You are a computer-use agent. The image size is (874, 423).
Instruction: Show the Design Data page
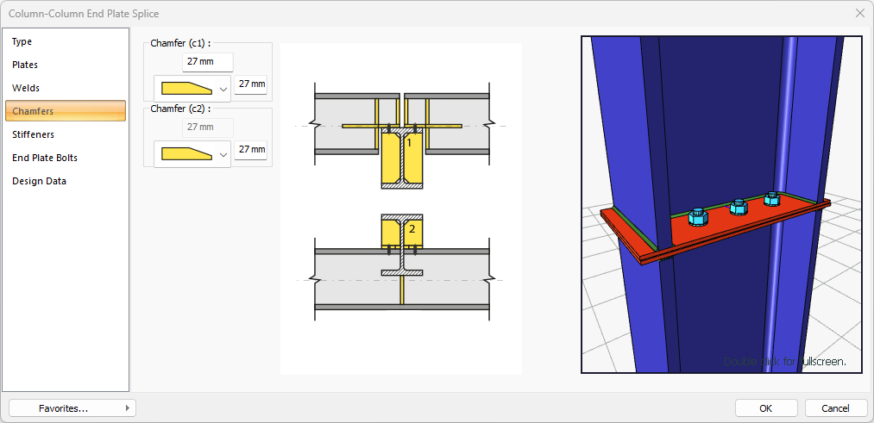pyautogui.click(x=39, y=181)
